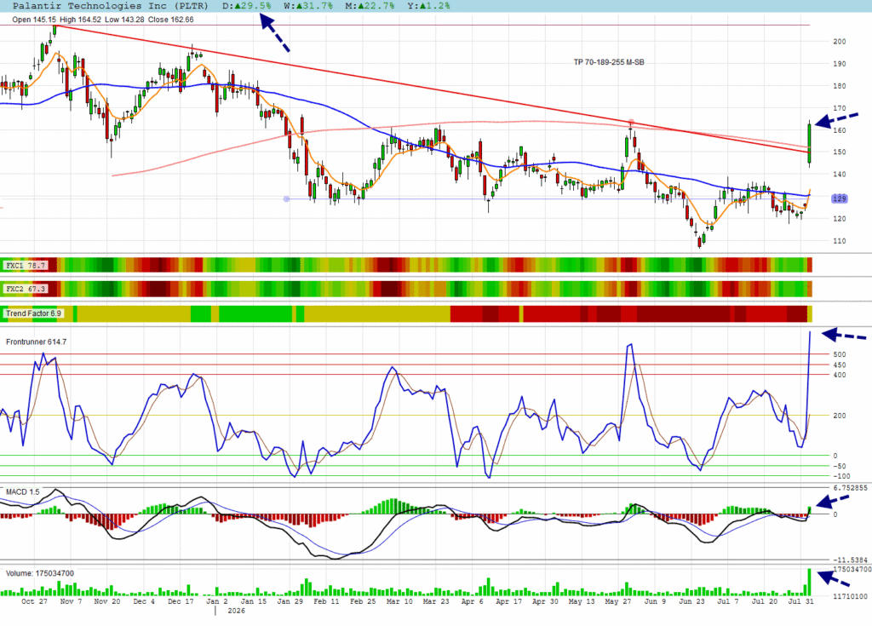This screenshot has width=872, height=626.
Task: Click the highlighted 129 price level tag
Action: [839, 198]
